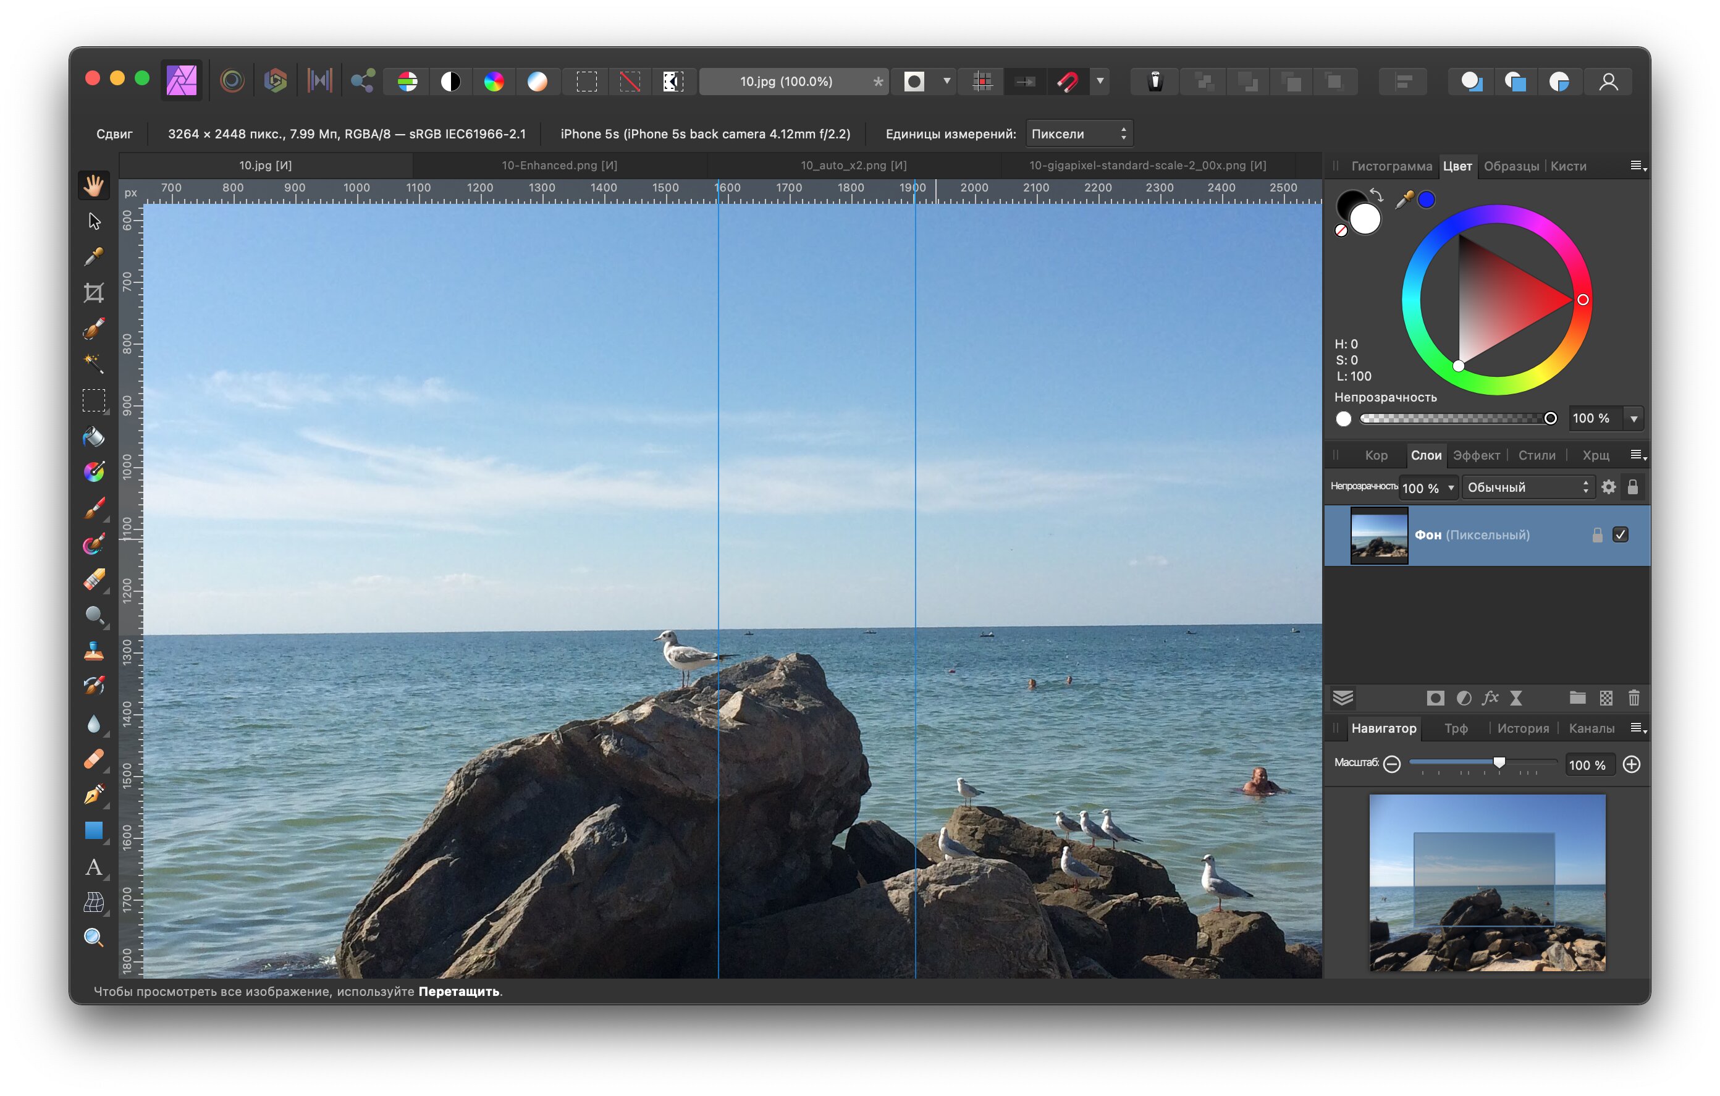Screen dimensions: 1720x1096
Task: Select the Crop tool
Action: (x=93, y=293)
